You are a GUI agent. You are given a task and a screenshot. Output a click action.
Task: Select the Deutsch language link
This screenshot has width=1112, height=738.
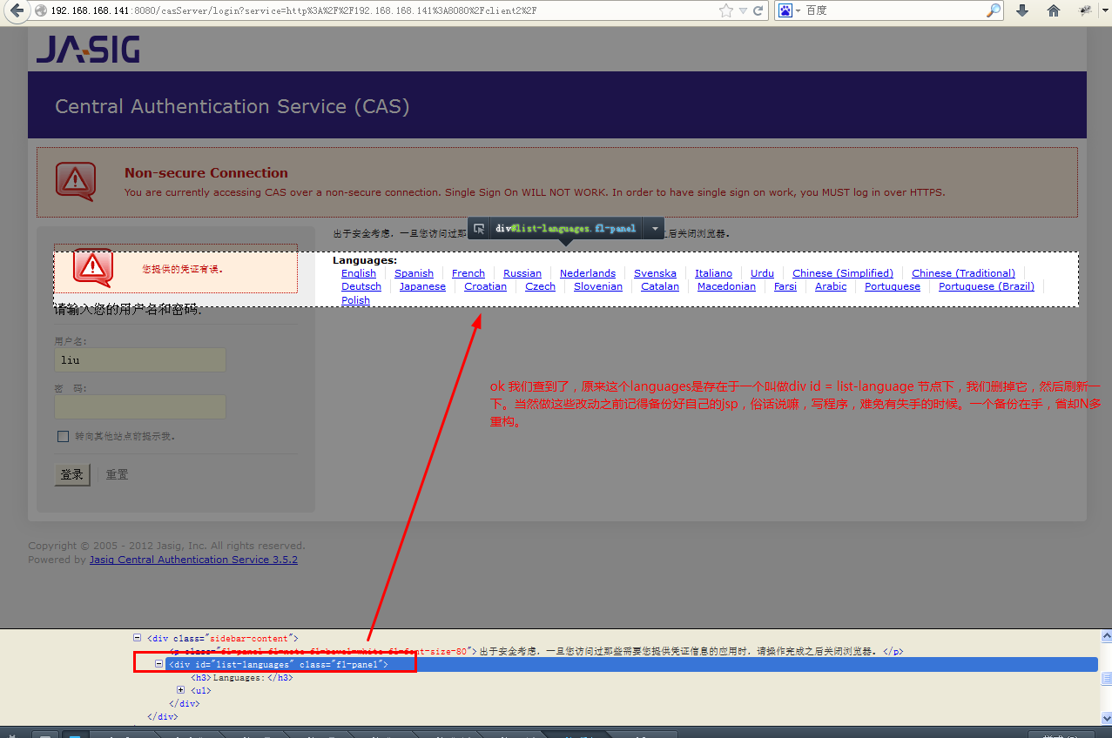pos(361,286)
